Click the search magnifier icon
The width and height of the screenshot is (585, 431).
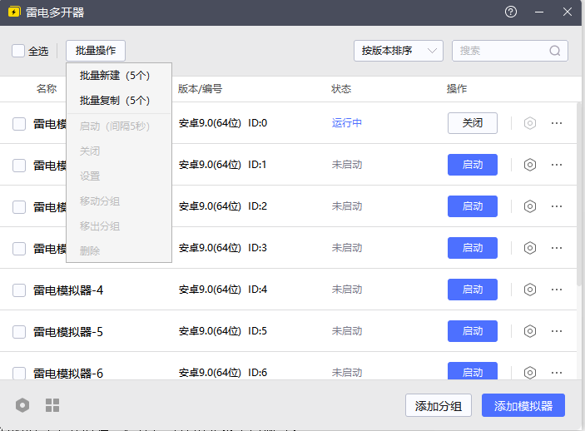tap(555, 51)
